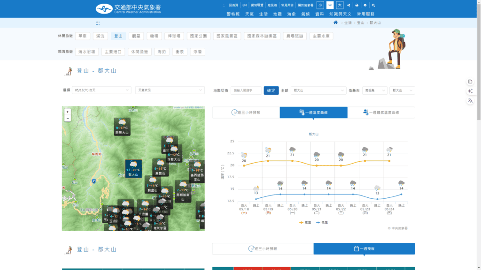Click the hiker icon beside upper 登山 - 郡大山 title
Image resolution: width=481 pixels, height=270 pixels.
click(69, 71)
